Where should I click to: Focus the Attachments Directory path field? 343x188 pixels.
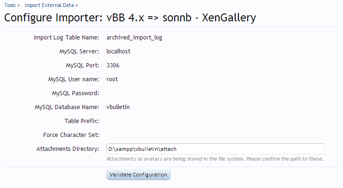(215, 149)
